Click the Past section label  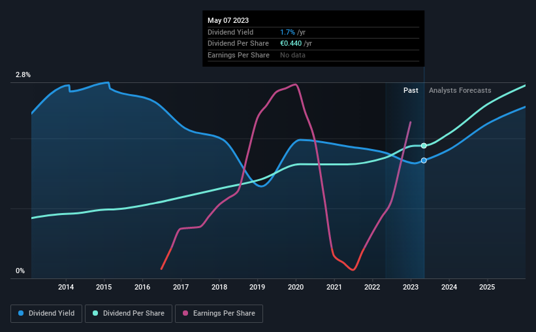[x=411, y=90]
